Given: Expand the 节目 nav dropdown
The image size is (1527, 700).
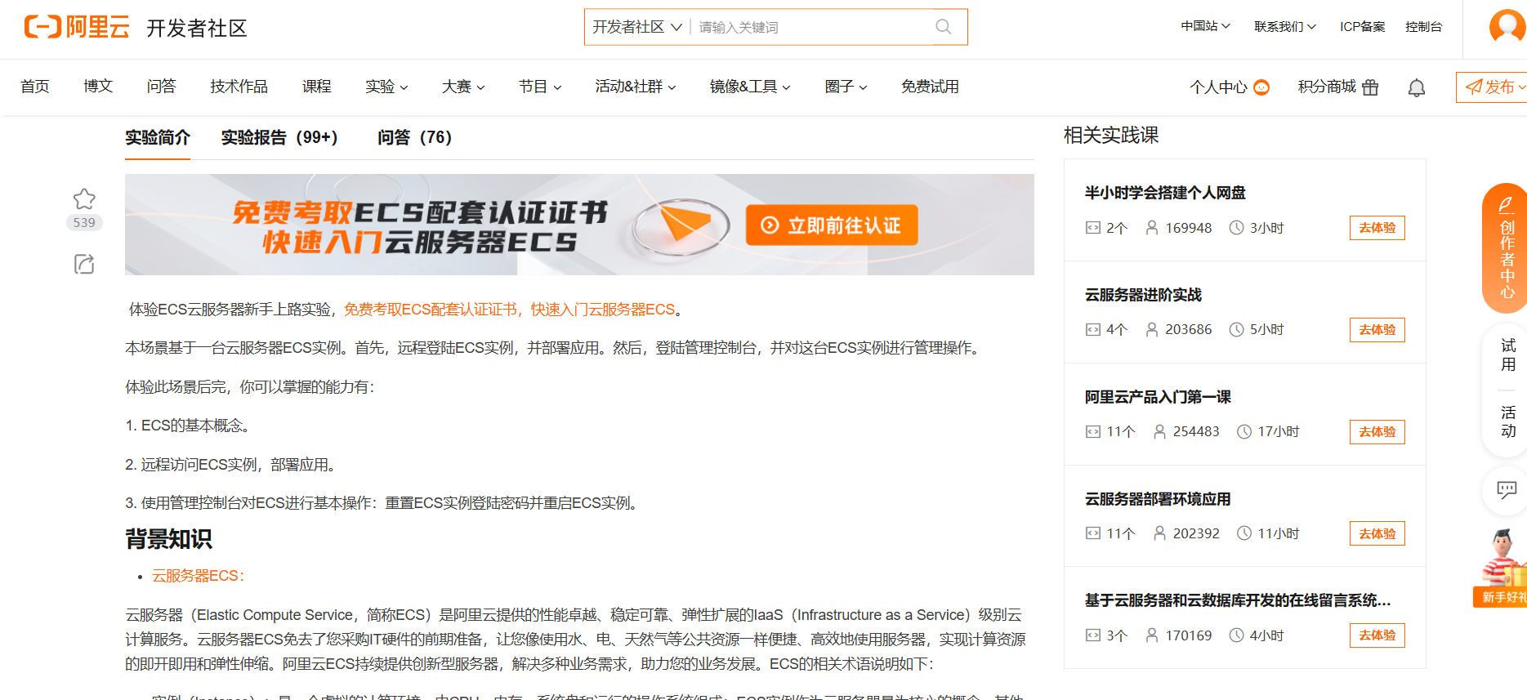Looking at the screenshot, I should [x=540, y=87].
